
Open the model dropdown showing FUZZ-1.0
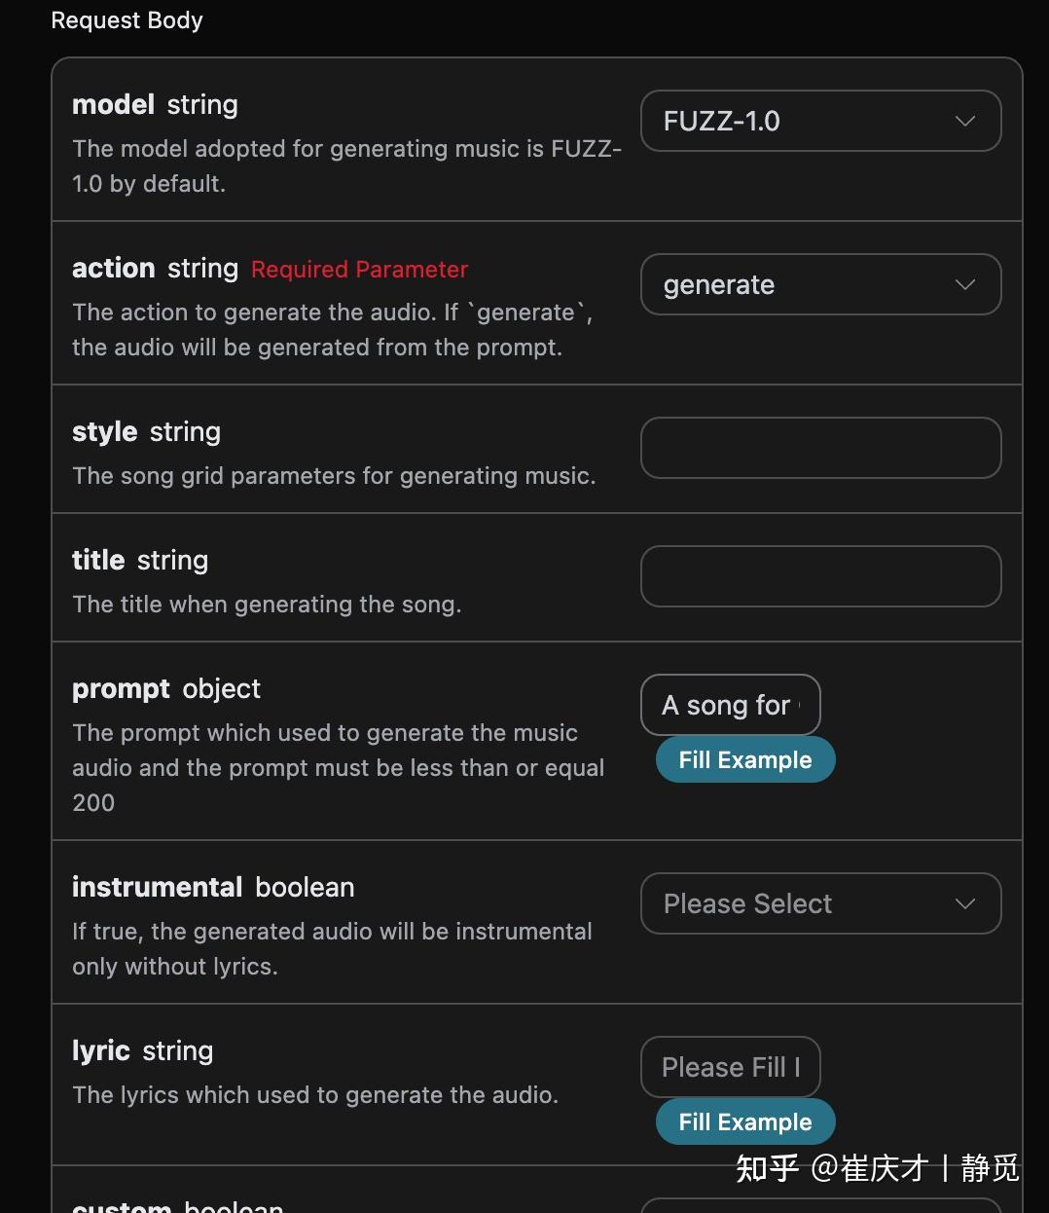820,121
